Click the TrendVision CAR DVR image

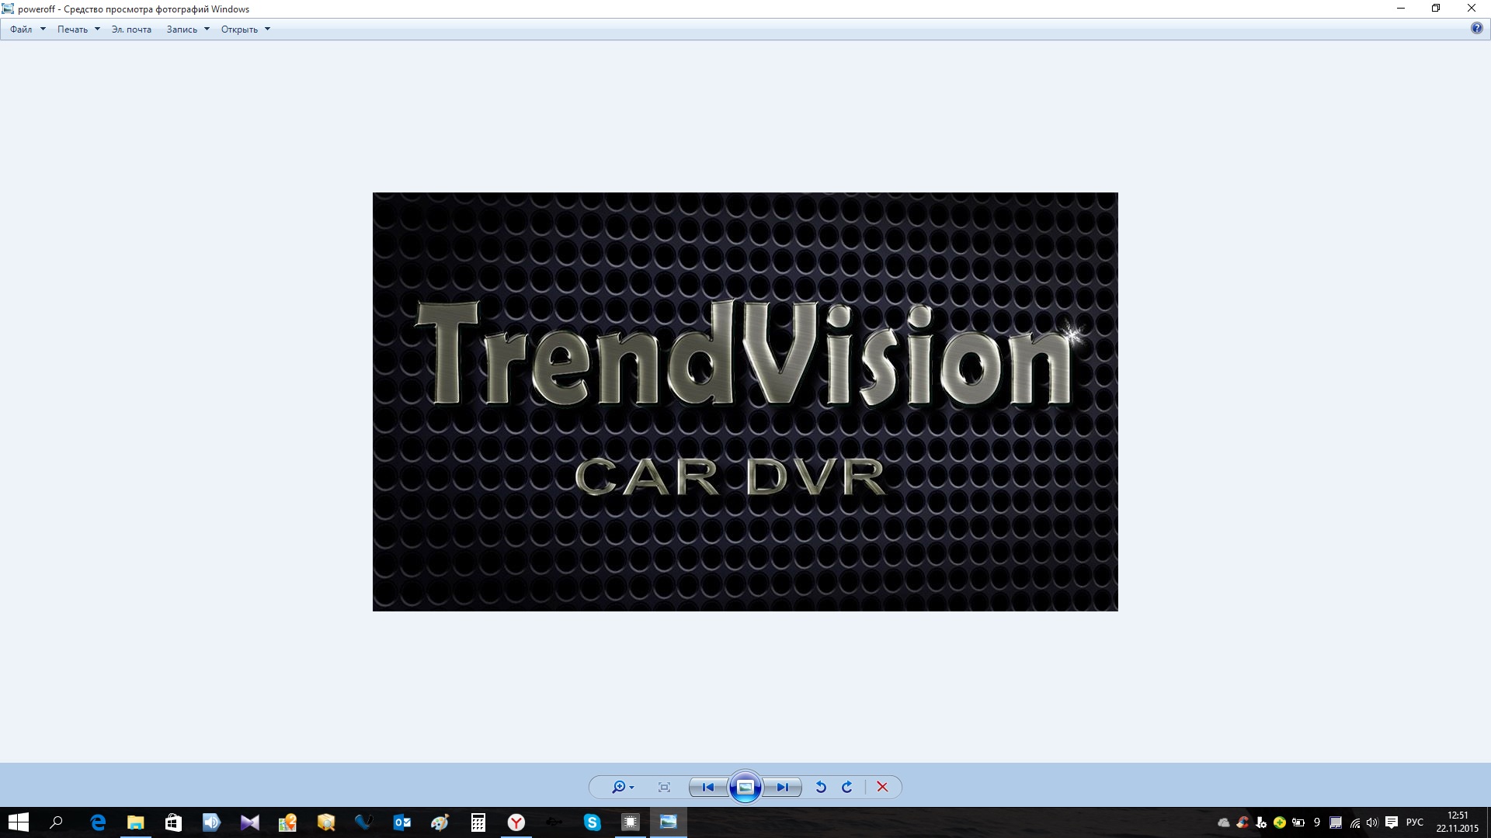[745, 401]
